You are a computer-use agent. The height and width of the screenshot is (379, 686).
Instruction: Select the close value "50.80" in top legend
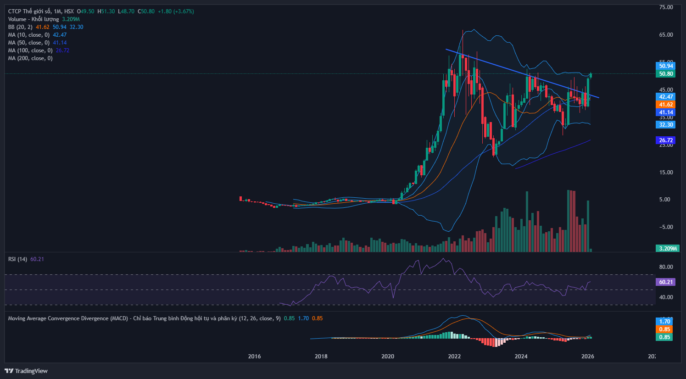coord(148,11)
